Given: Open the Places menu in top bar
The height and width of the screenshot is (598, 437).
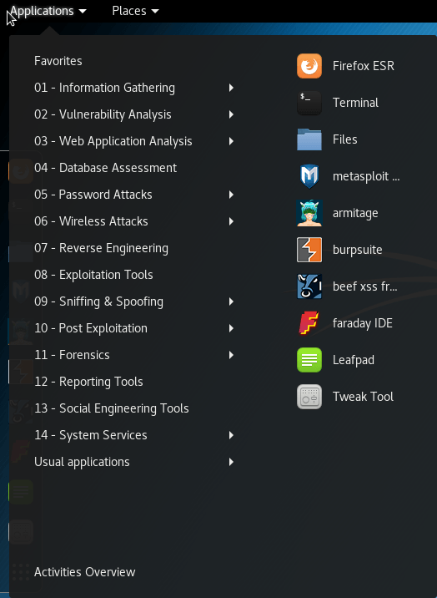Looking at the screenshot, I should tap(135, 11).
